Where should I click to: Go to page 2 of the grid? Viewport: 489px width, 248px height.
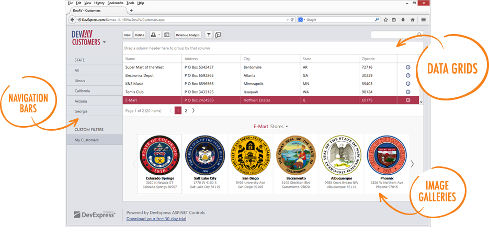[186, 110]
